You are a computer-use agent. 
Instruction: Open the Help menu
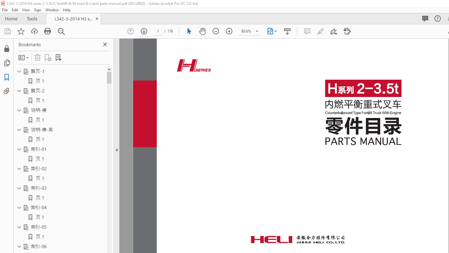pyautogui.click(x=67, y=10)
